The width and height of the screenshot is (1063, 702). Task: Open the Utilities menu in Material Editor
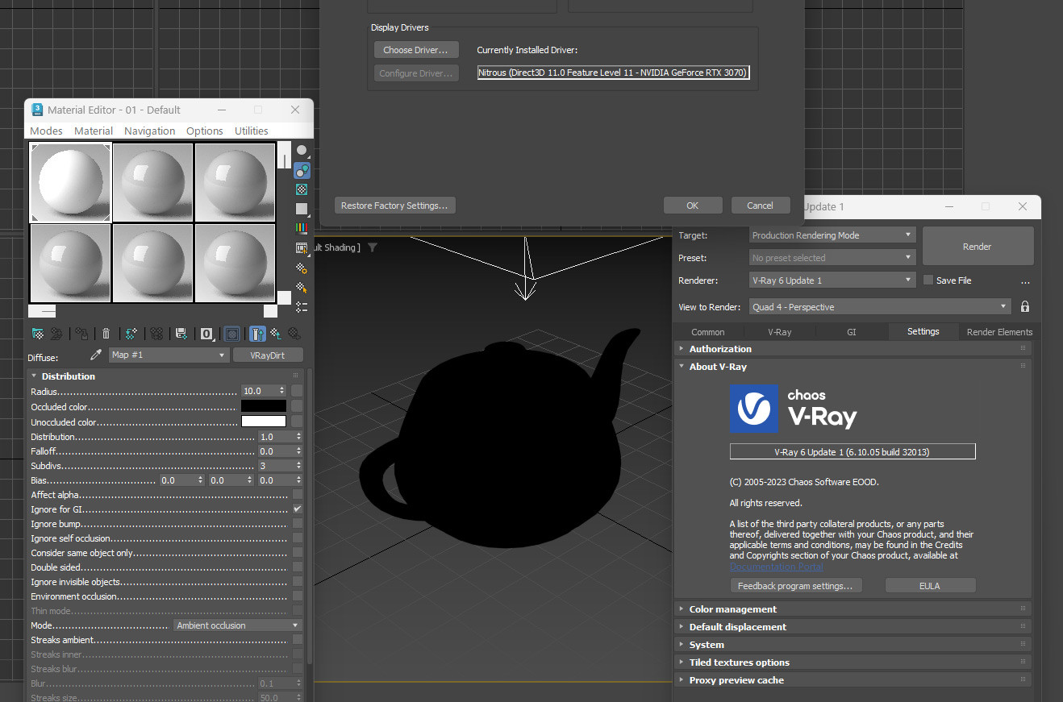tap(252, 131)
